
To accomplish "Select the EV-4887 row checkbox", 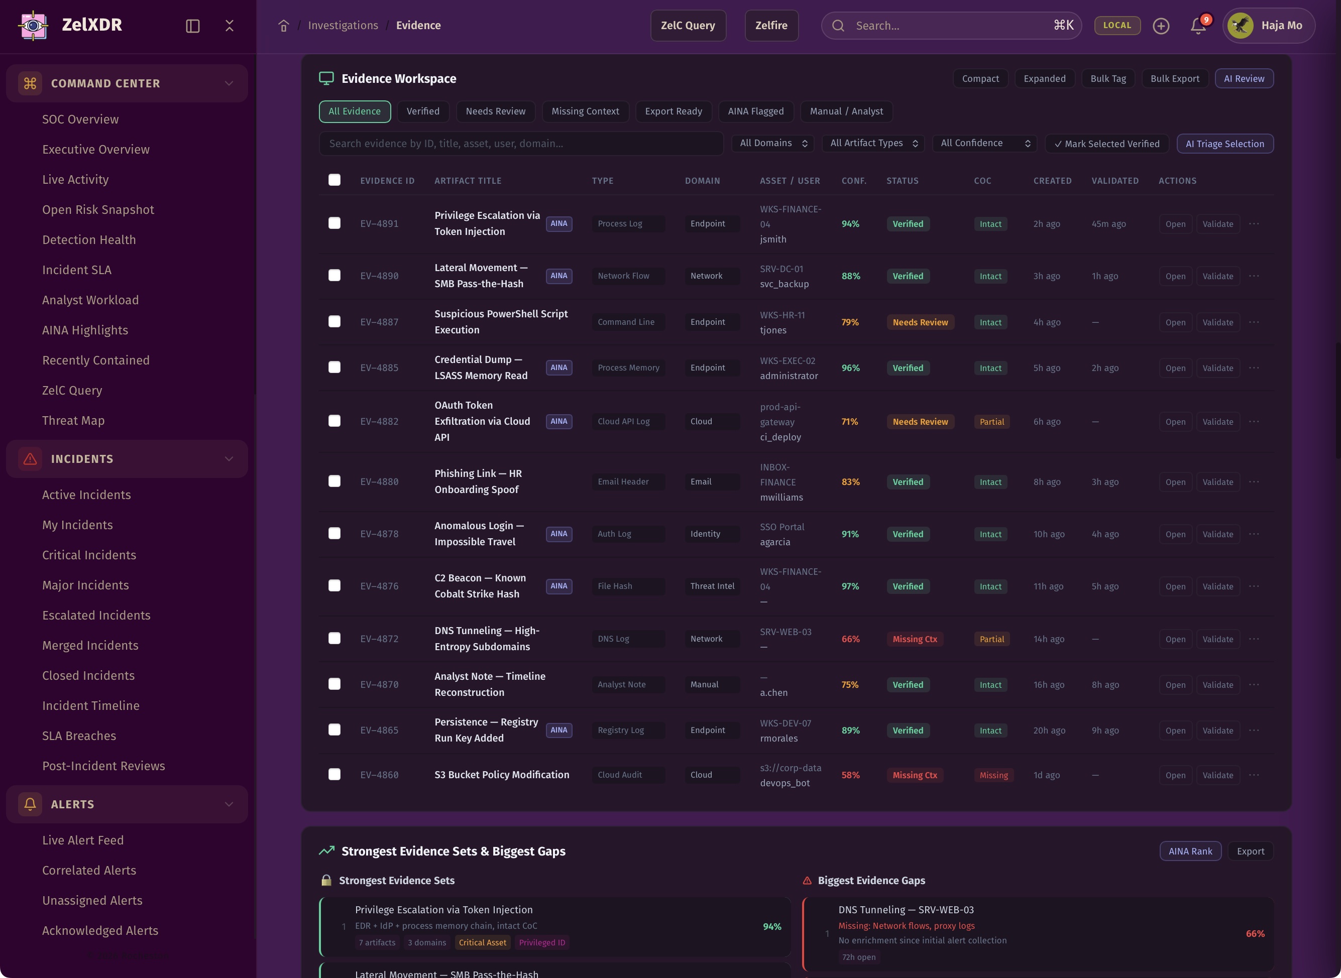I will coord(334,321).
